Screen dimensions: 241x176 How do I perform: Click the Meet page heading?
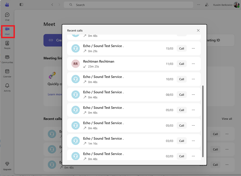click(x=49, y=24)
